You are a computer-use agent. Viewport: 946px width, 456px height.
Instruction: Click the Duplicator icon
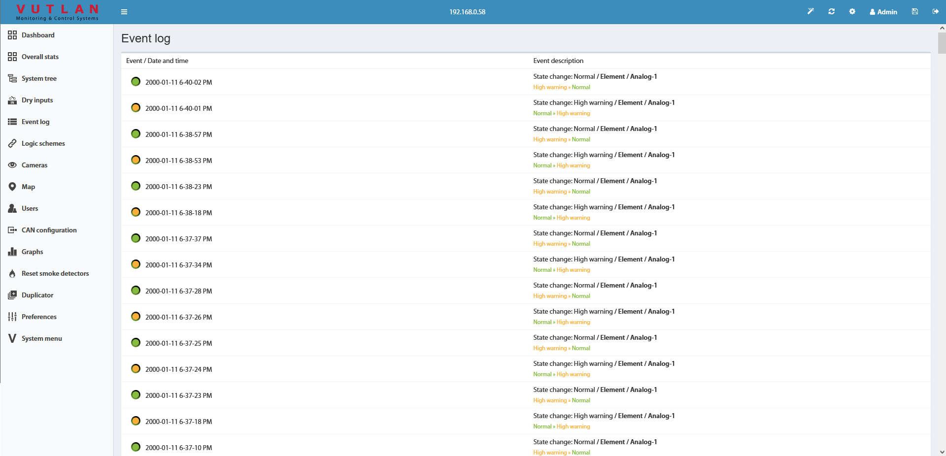click(x=12, y=295)
